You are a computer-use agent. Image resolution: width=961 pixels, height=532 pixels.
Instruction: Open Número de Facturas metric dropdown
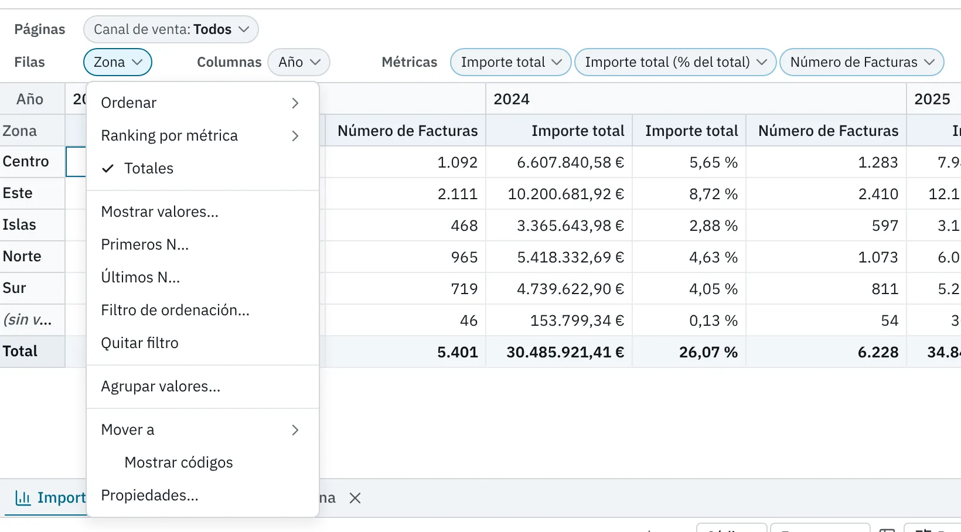[x=861, y=62]
